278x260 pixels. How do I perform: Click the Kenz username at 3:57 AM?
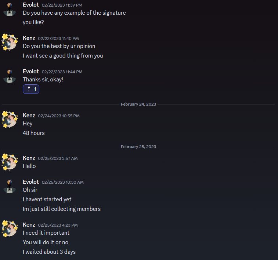[29, 158]
